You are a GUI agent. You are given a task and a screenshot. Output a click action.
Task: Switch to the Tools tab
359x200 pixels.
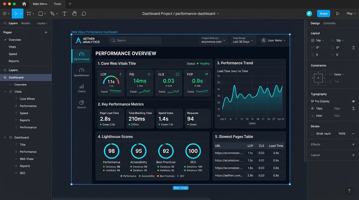(57, 4)
